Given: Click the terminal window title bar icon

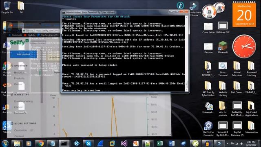Looking at the screenshot, I should pyautogui.click(x=64, y=12).
